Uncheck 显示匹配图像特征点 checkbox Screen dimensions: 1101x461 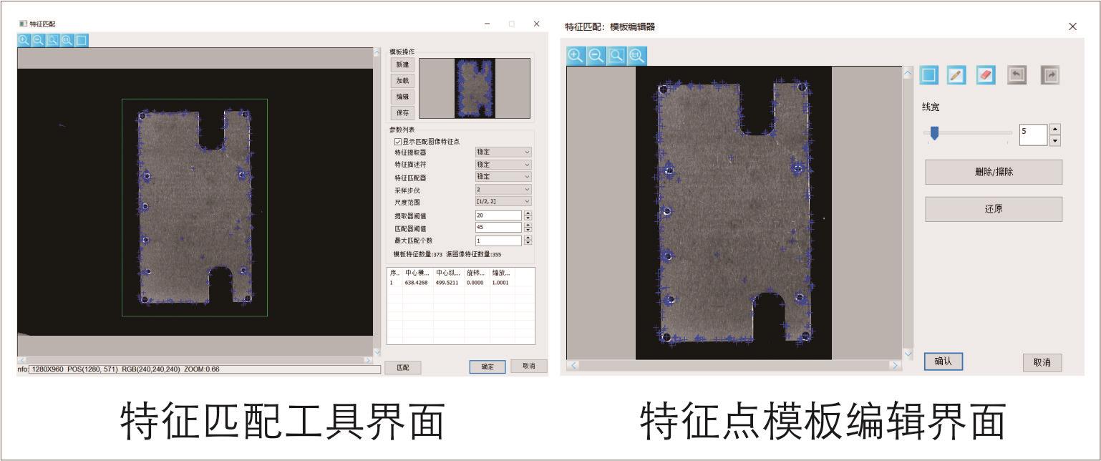[x=398, y=142]
